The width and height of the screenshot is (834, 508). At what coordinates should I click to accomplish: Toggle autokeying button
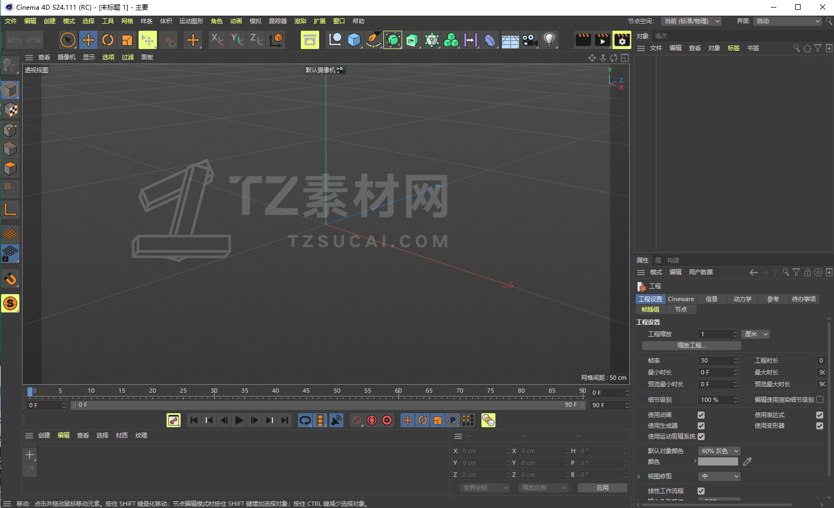[372, 420]
